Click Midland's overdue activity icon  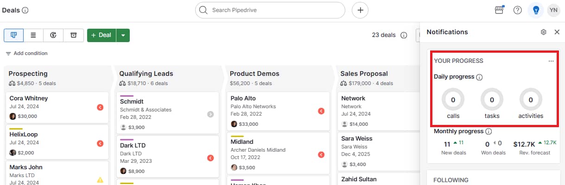321,154
